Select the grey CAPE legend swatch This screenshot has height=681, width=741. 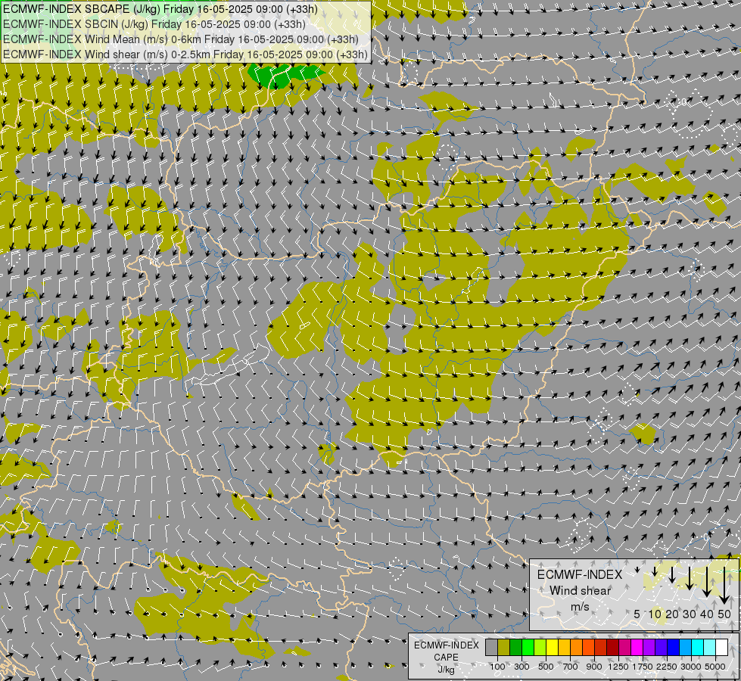pyautogui.click(x=491, y=647)
